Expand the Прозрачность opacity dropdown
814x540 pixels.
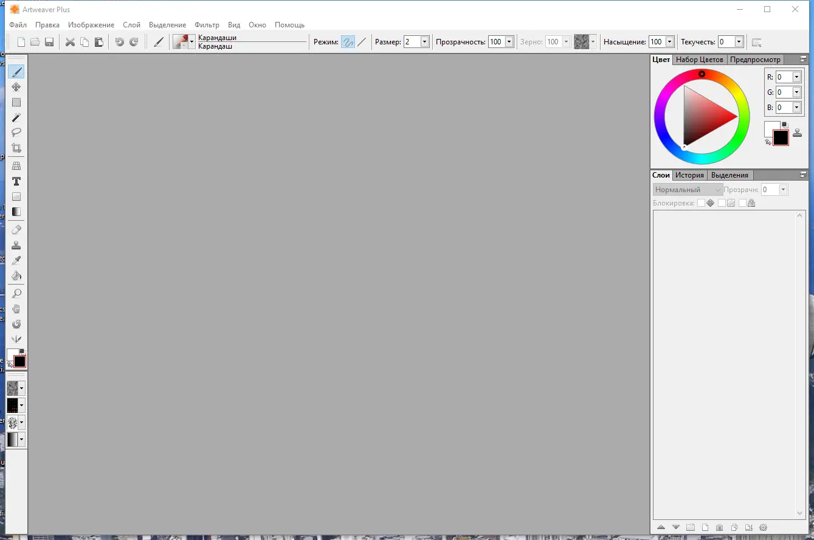pyautogui.click(x=509, y=42)
